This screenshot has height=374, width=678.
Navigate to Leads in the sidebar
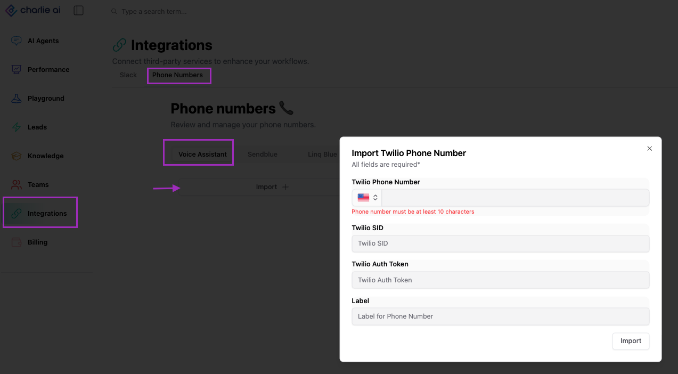click(x=37, y=127)
